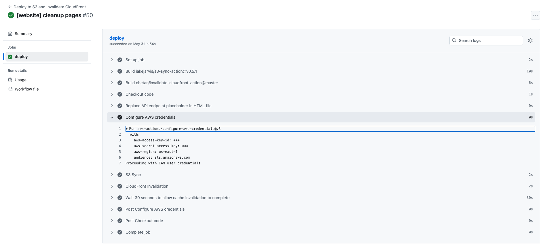Select log line number 1
The width and height of the screenshot is (545, 248).
pos(120,129)
